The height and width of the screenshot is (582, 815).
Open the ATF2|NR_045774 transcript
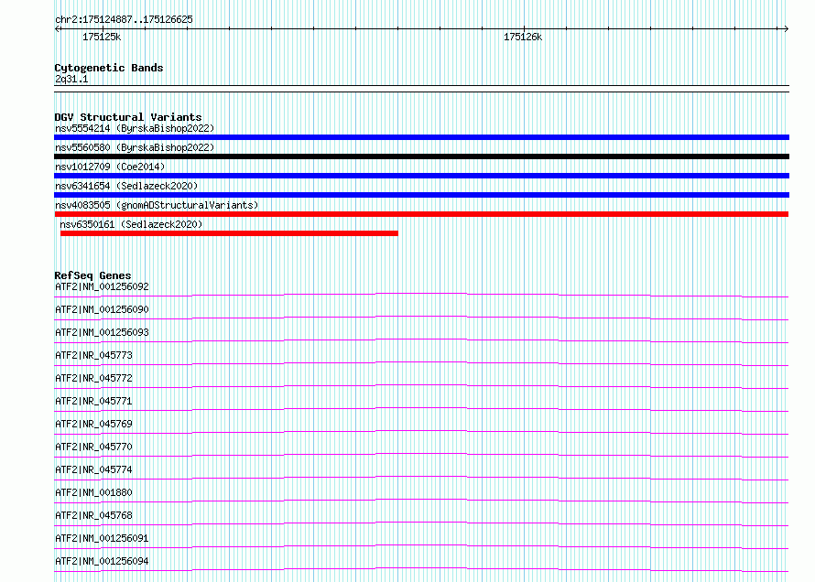pyautogui.click(x=93, y=469)
